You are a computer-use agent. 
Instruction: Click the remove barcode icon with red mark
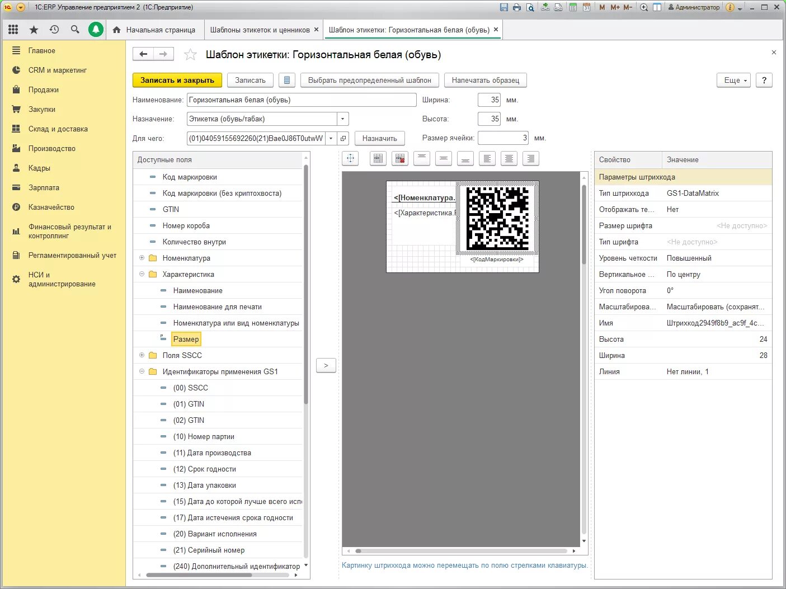(x=399, y=158)
